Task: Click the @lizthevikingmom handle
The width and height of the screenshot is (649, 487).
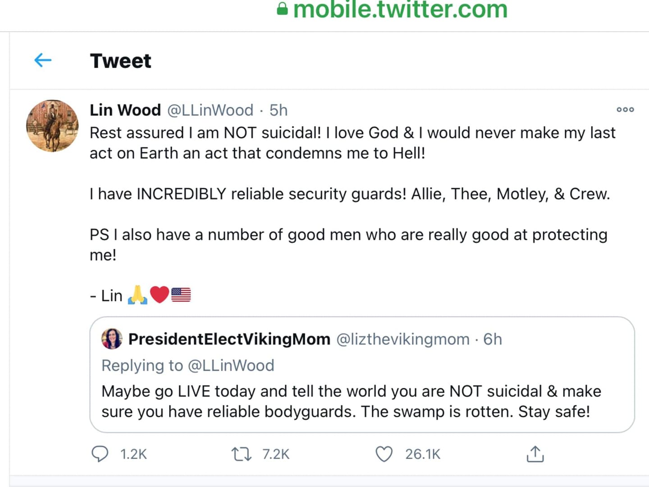Action: 403,339
